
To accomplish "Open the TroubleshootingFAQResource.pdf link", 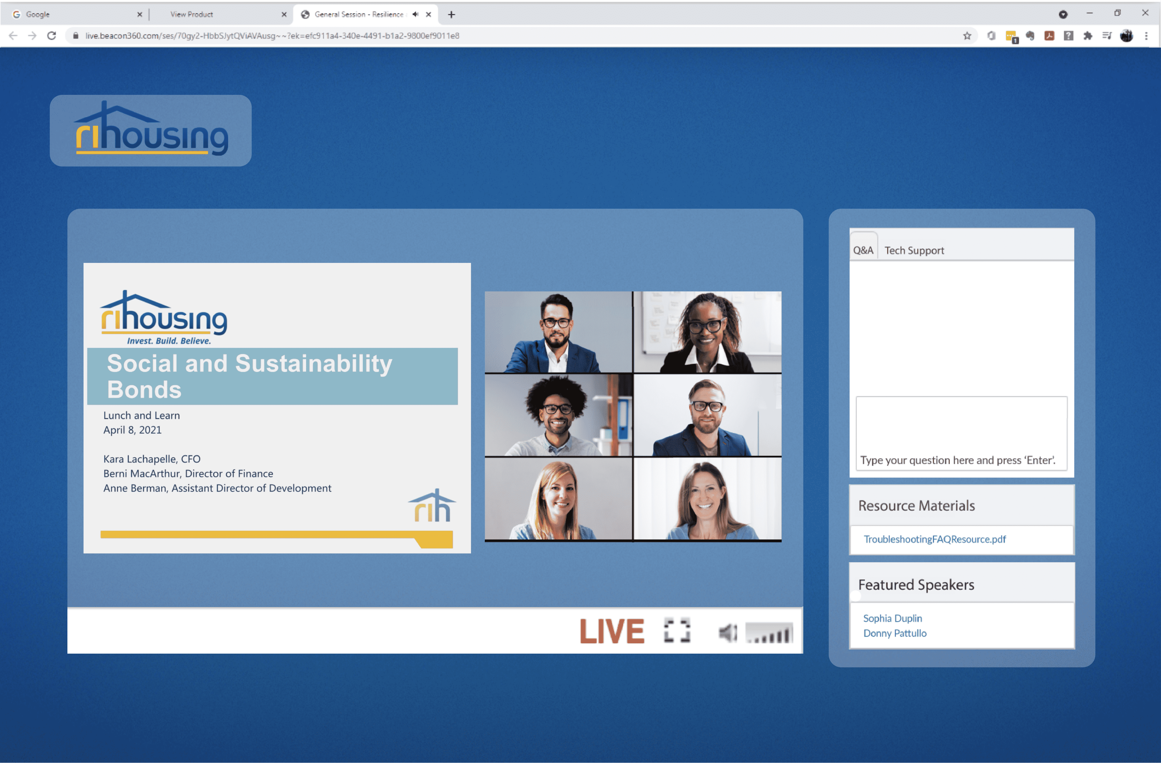I will [x=934, y=539].
